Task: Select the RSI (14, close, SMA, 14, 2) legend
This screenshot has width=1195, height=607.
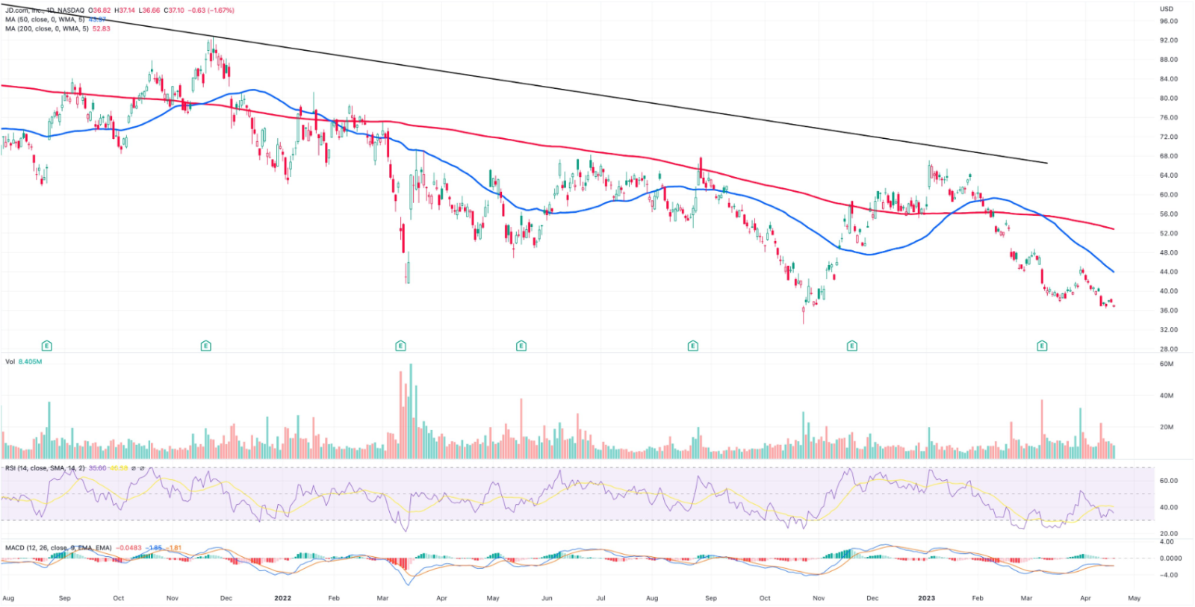Action: pyautogui.click(x=45, y=468)
